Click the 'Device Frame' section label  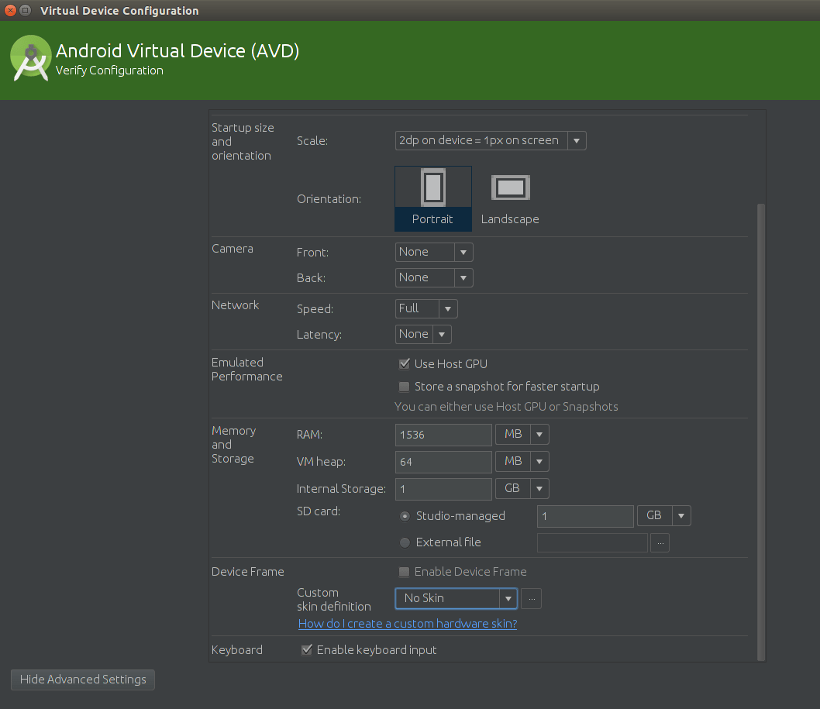[248, 572]
